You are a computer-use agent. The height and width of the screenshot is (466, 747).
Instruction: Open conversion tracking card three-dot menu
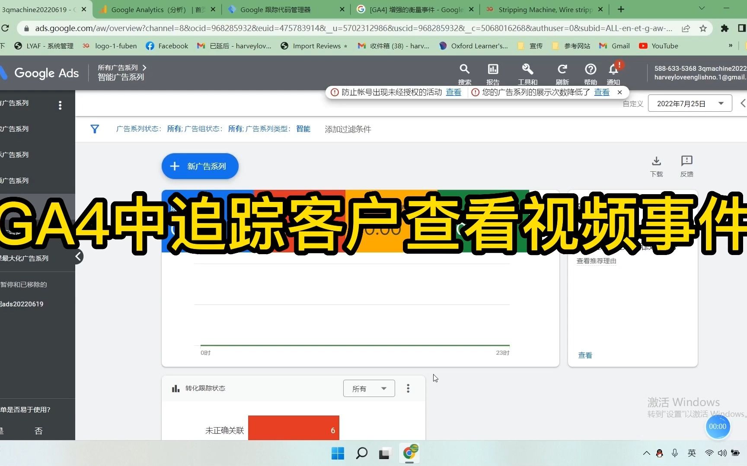[x=408, y=388]
